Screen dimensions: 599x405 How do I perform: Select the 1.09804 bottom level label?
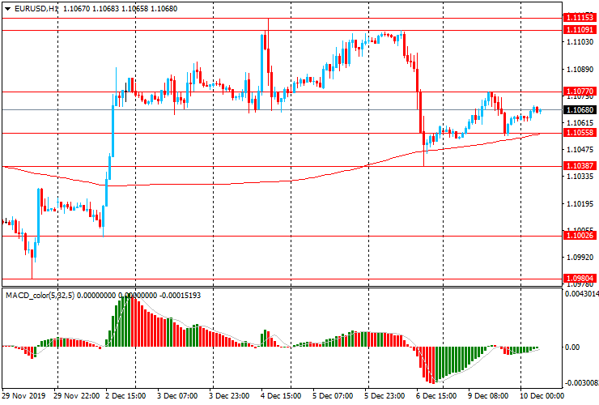[580, 279]
